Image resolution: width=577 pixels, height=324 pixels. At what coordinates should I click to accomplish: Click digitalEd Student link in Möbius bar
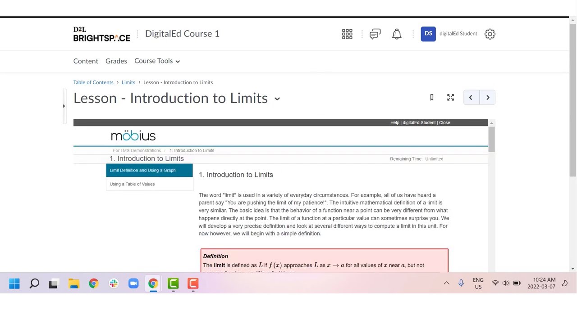419,123
